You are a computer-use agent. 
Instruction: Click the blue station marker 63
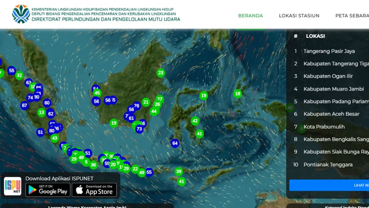(29, 83)
